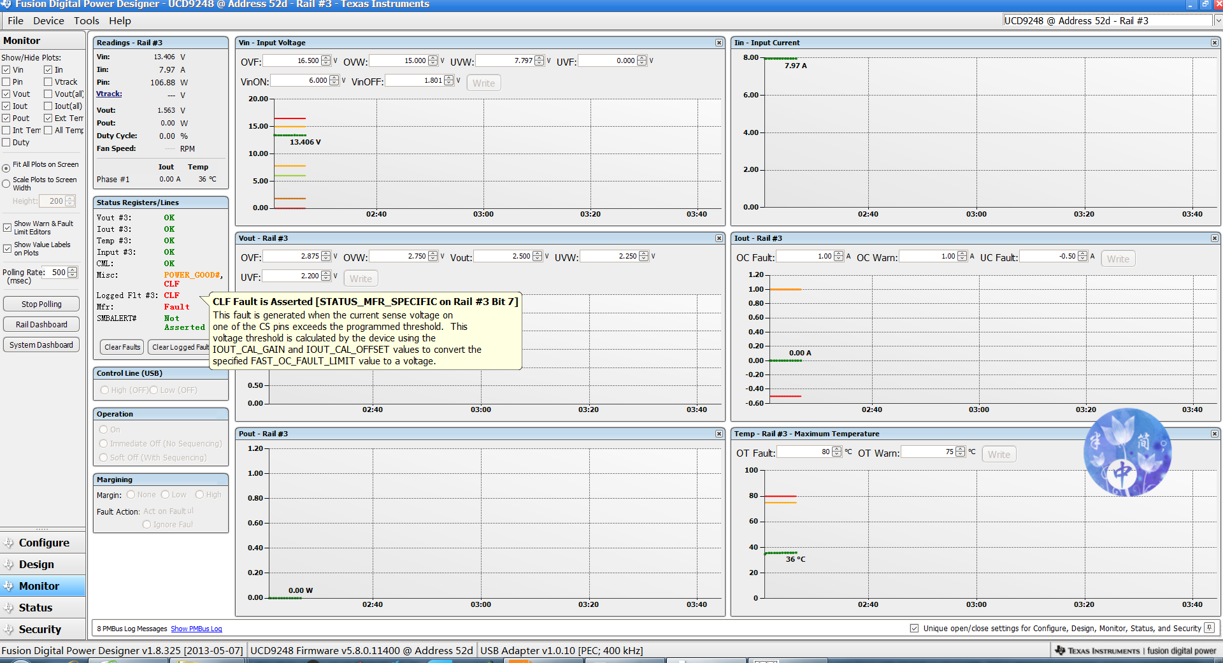Click the red Fault status next to Mfr
This screenshot has width=1223, height=663.
pyautogui.click(x=177, y=307)
